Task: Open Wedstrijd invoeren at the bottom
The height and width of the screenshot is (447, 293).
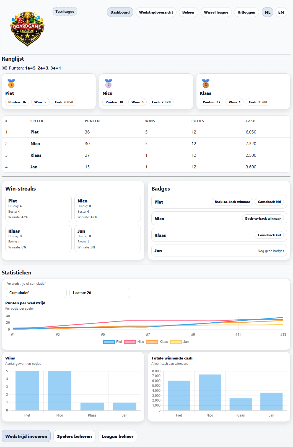Action: (x=26, y=436)
